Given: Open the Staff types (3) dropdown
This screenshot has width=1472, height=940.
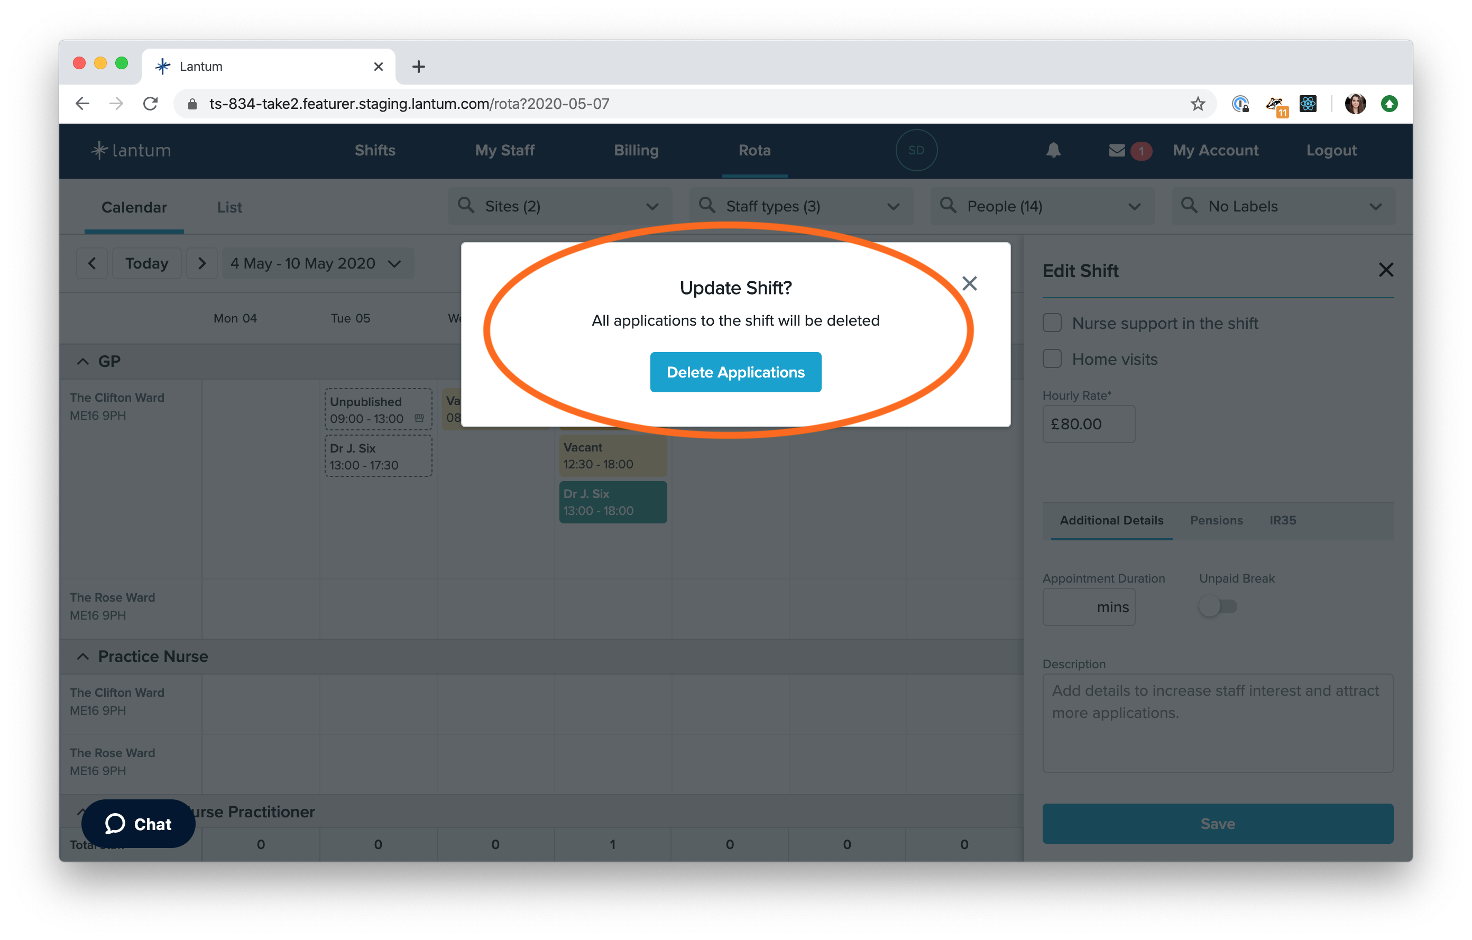Looking at the screenshot, I should click(801, 206).
